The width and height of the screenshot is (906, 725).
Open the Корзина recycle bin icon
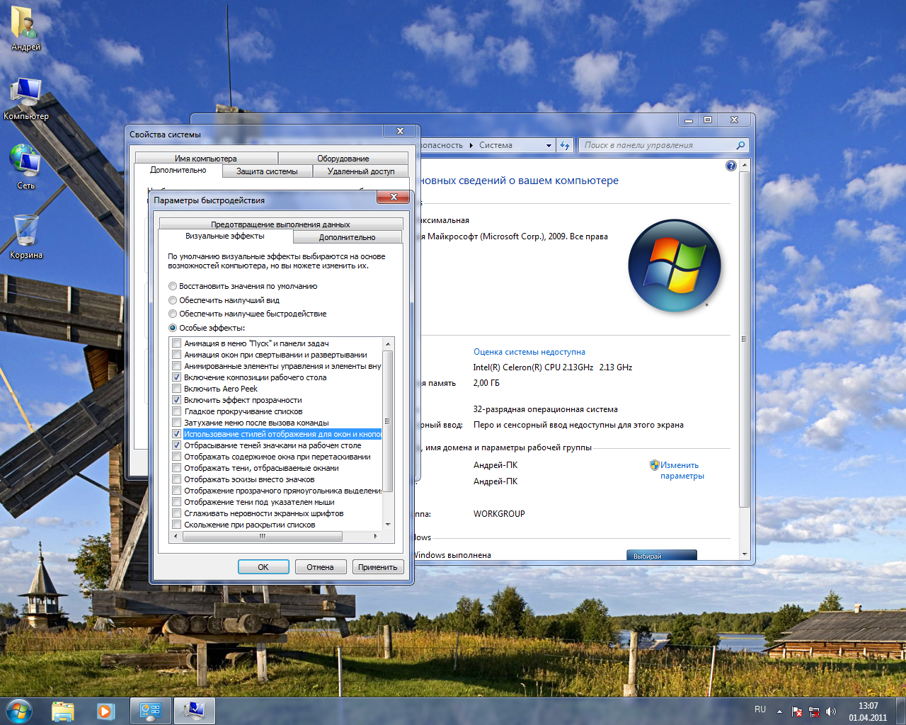tap(26, 237)
